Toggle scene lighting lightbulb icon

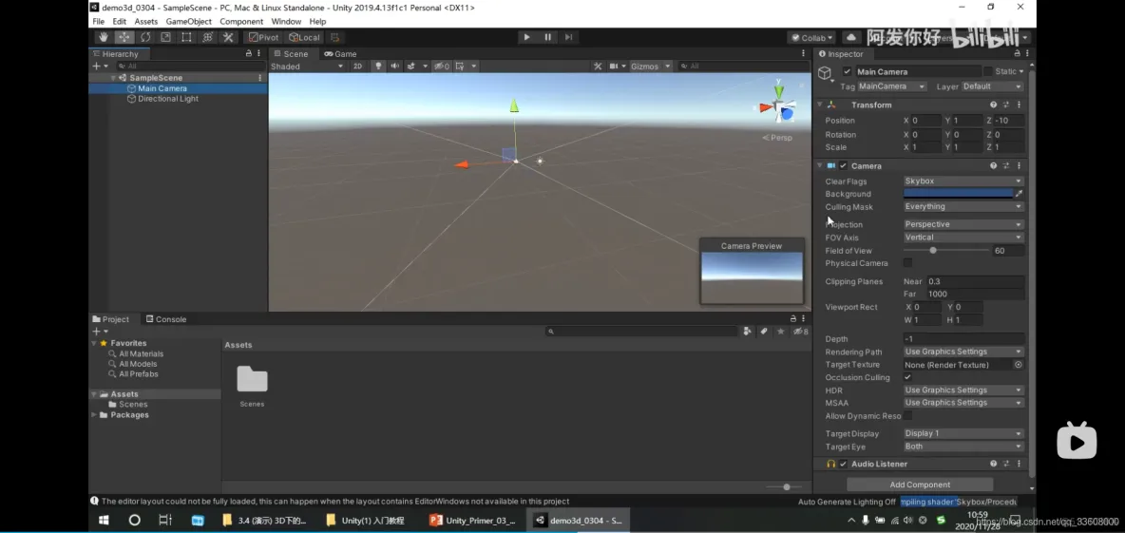point(379,66)
